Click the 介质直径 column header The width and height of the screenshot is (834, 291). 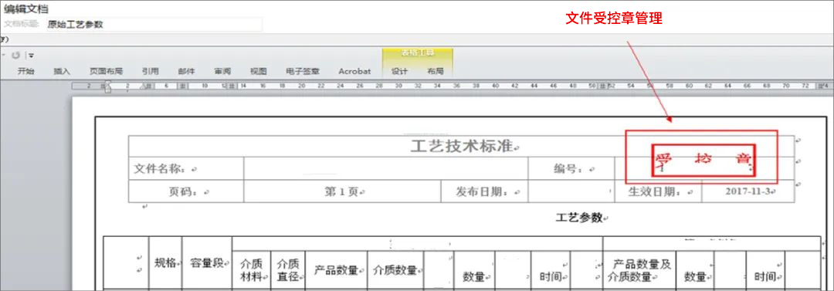pos(288,270)
